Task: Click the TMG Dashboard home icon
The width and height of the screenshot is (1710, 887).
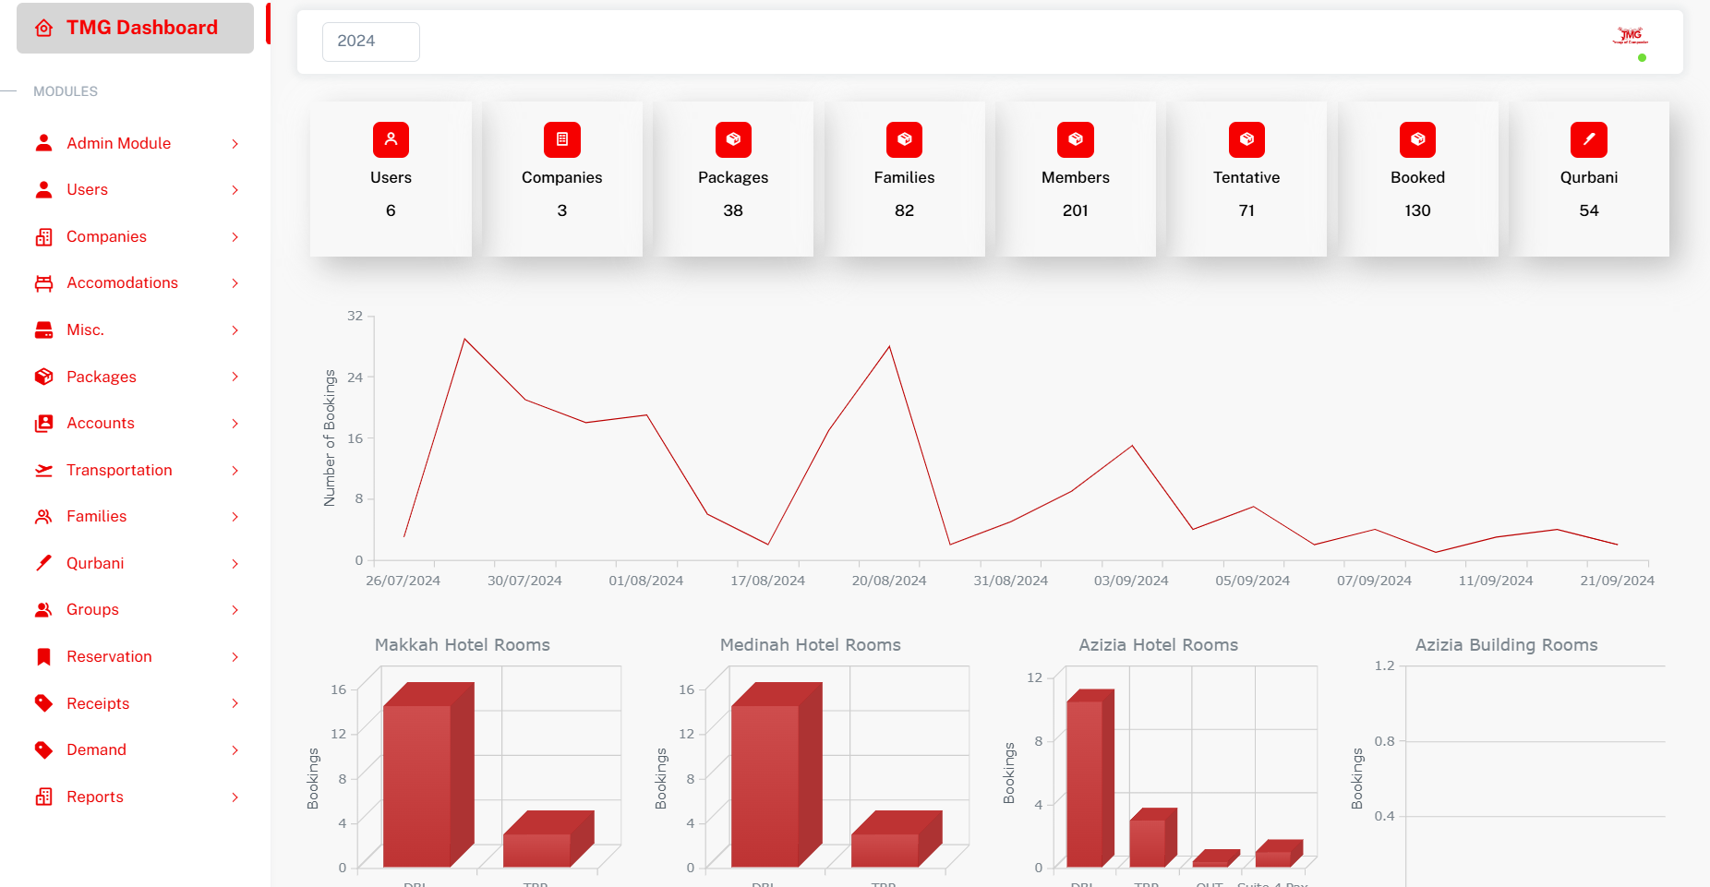Action: (43, 29)
